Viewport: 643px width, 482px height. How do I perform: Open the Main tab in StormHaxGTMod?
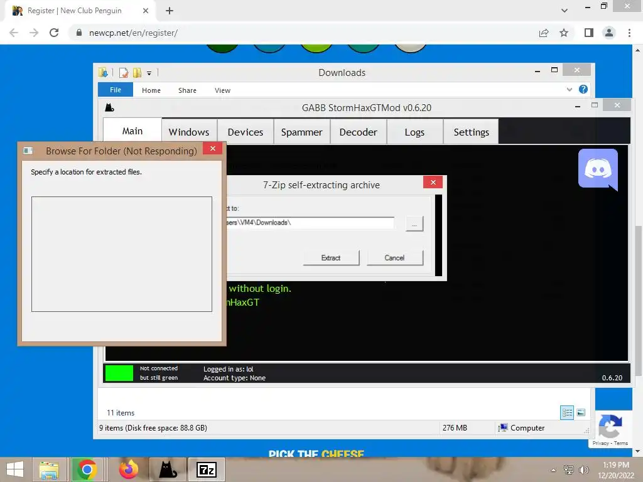[x=132, y=131]
